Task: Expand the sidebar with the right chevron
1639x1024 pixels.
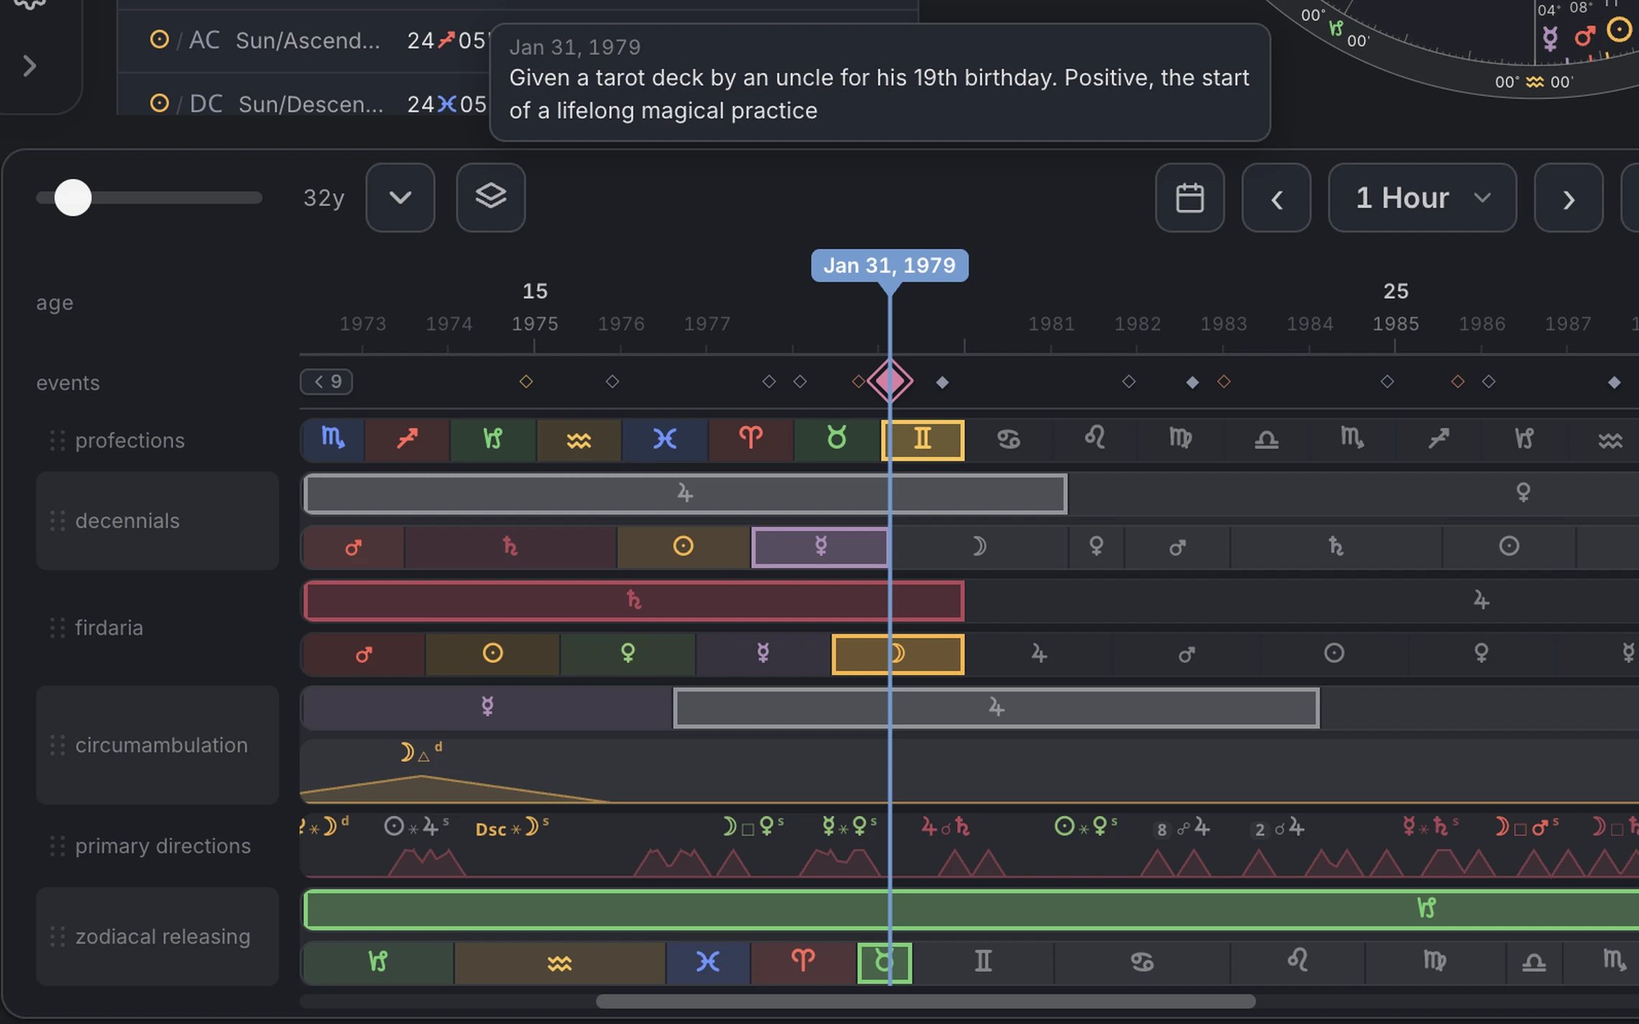Action: point(29,65)
